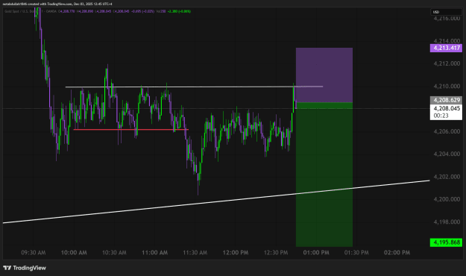
Task: Click the gray 4,208.629 entry price label
Action: point(446,100)
